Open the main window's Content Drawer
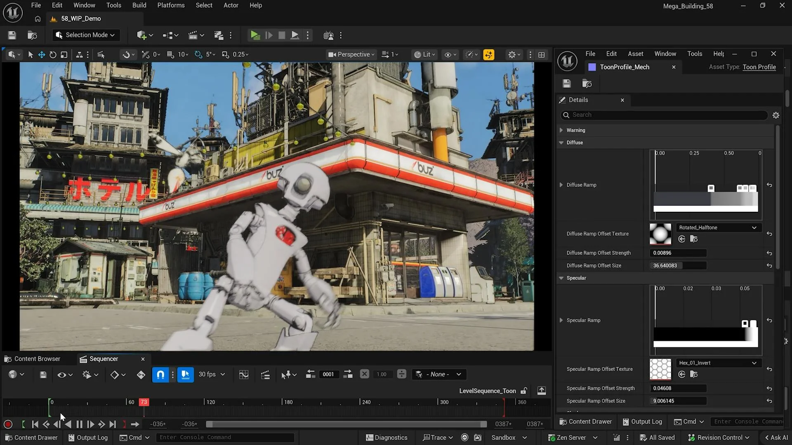This screenshot has height=445, width=792. [31, 438]
